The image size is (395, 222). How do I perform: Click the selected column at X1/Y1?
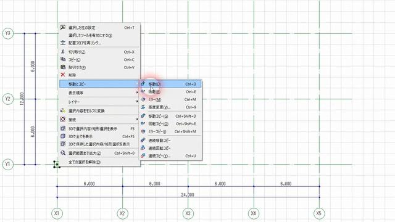pos(57,165)
